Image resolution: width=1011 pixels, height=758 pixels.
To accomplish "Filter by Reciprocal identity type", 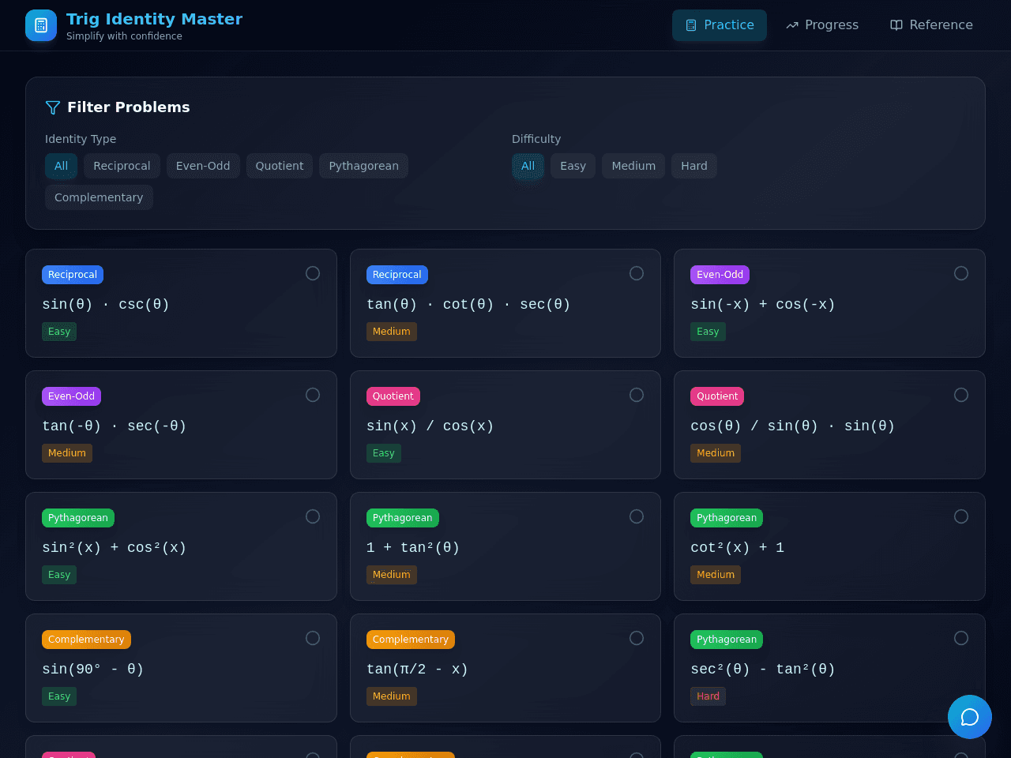I will 122,166.
